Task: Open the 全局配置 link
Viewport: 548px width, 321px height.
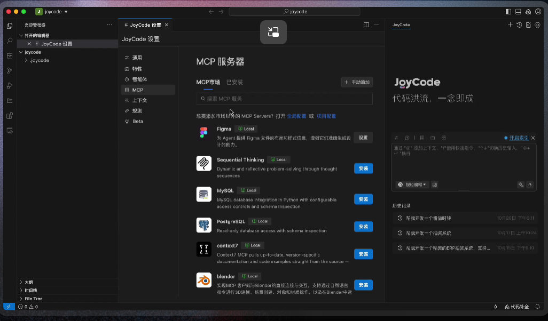Action: [x=296, y=116]
